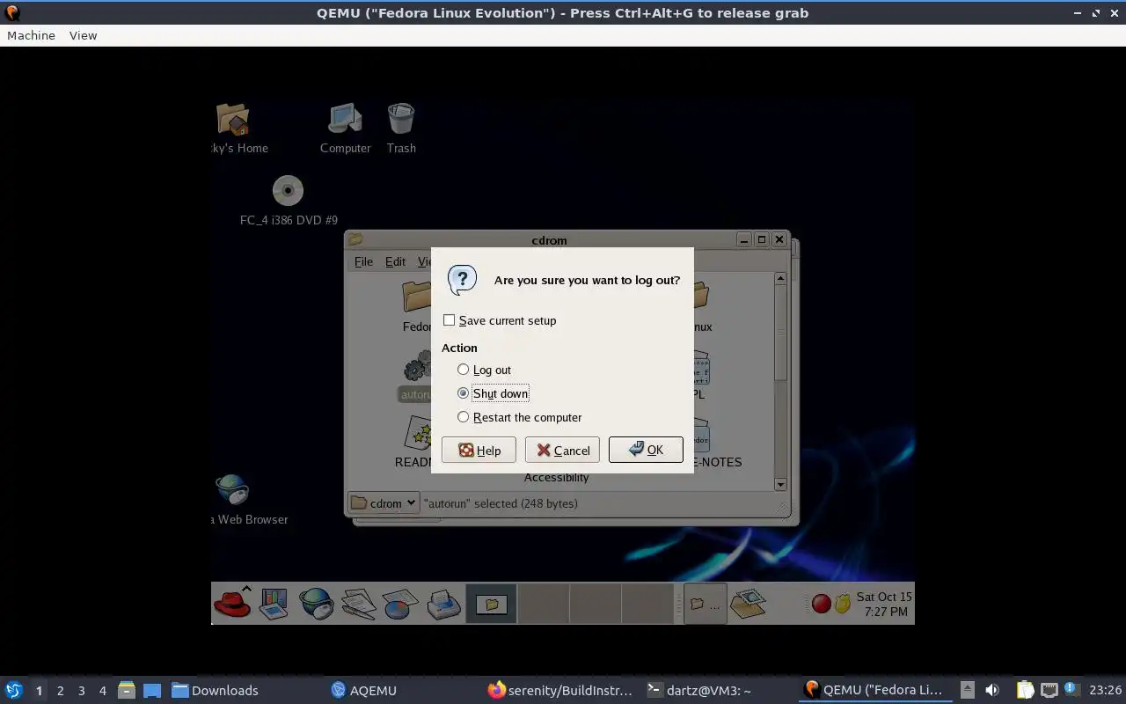
Task: Switch to host workspace 3
Action: tap(81, 690)
